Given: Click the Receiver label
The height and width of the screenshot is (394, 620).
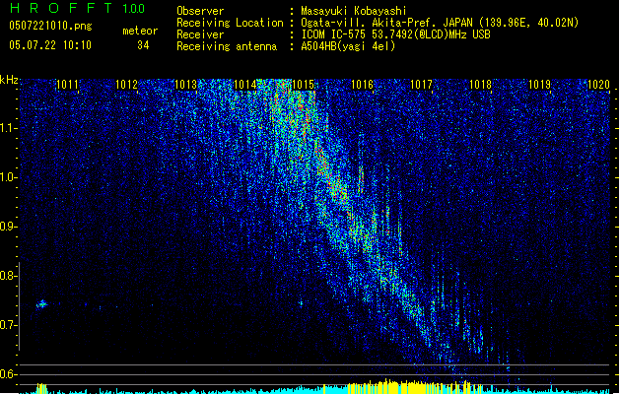Looking at the screenshot, I should click(x=200, y=34).
